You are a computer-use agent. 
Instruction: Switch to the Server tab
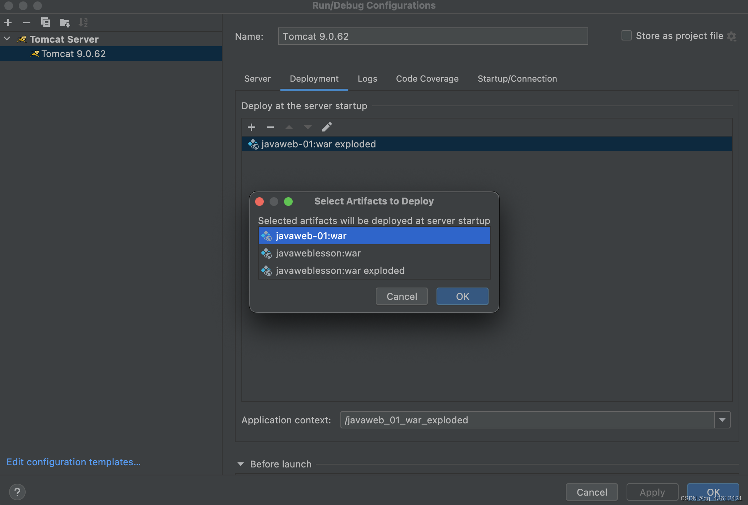(257, 78)
